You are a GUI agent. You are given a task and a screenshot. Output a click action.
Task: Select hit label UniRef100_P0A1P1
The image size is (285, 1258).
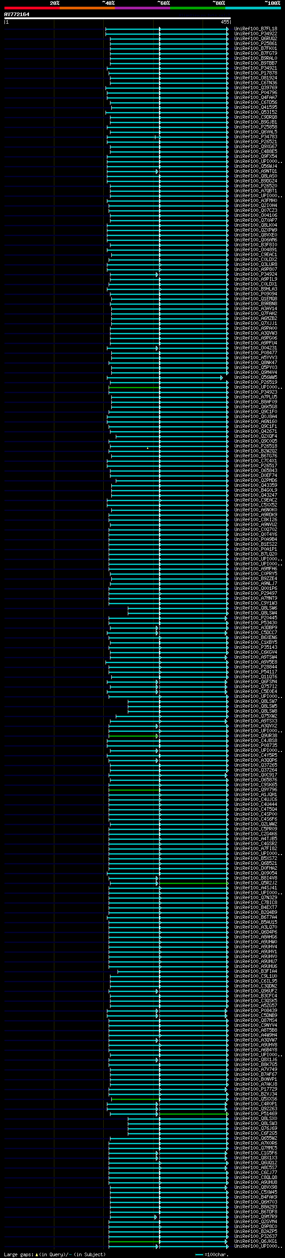point(256,549)
